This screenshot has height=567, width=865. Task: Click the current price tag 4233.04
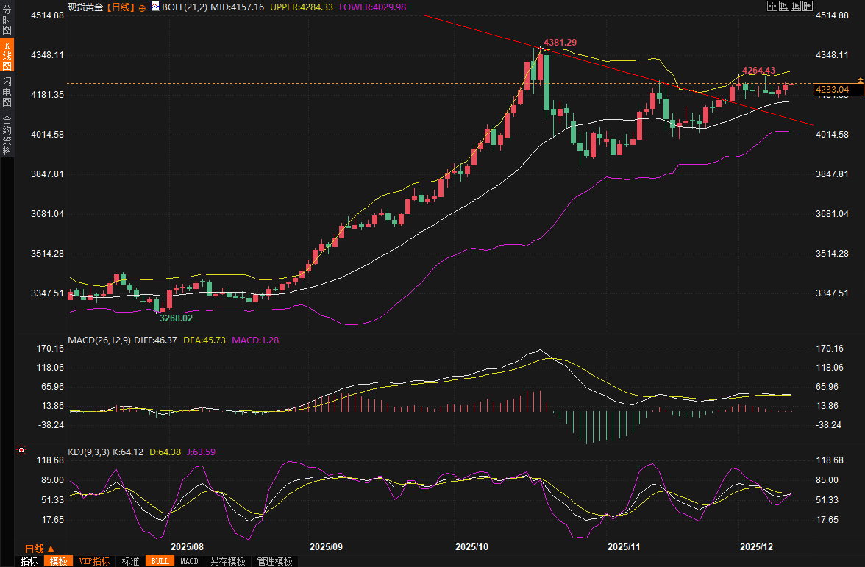click(833, 90)
